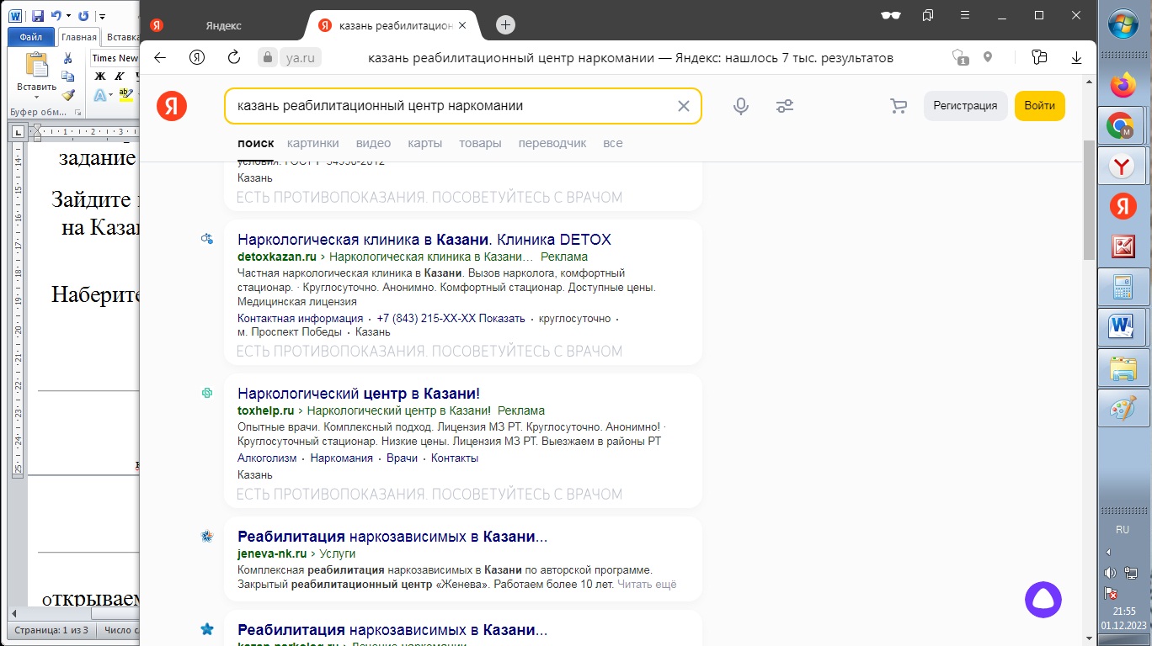Viewport: 1152px width, 646px height.
Task: Paste with Вставить button in Word
Action: point(36,71)
